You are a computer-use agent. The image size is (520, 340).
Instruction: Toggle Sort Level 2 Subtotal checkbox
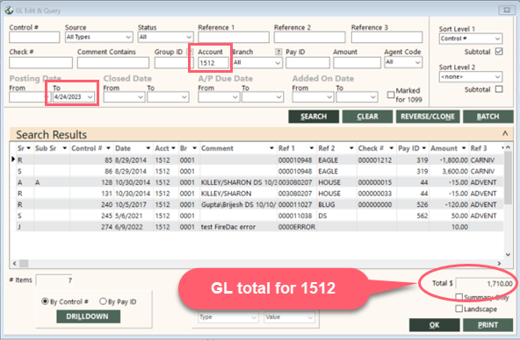pos(499,89)
